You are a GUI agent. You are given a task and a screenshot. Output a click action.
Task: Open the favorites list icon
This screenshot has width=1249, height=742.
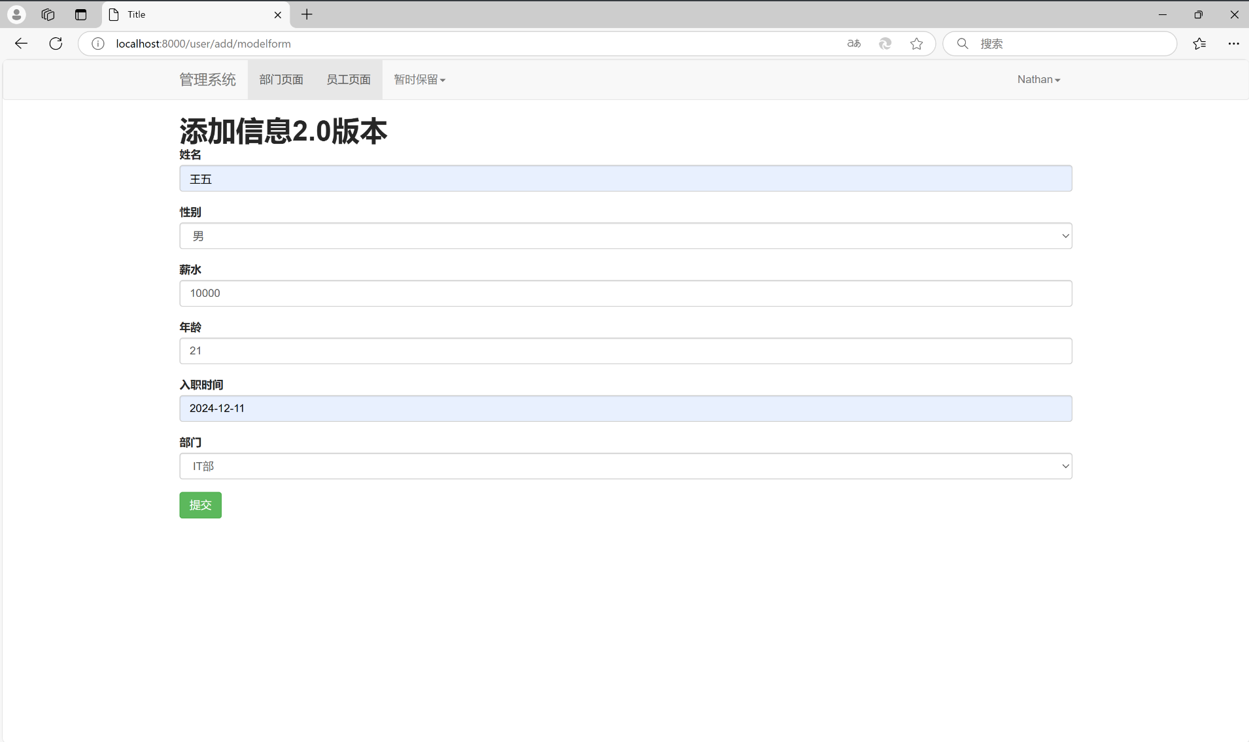pos(1199,44)
